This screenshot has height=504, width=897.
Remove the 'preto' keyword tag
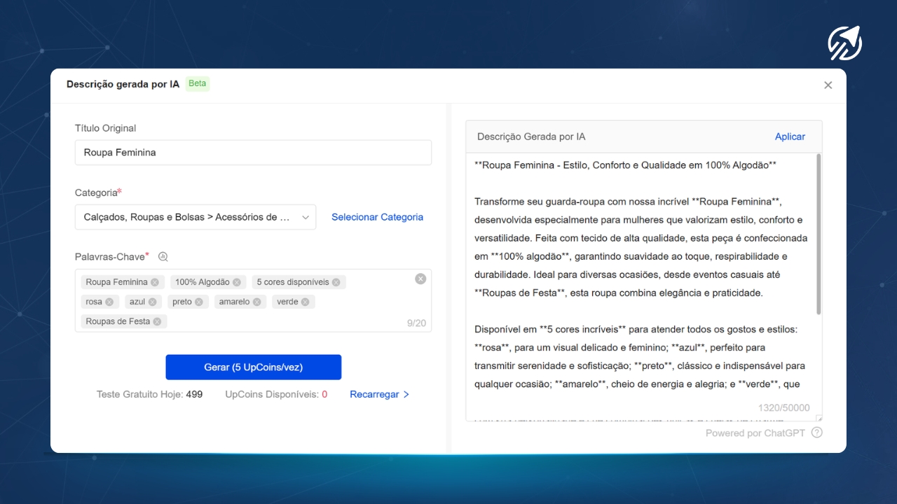[199, 302]
